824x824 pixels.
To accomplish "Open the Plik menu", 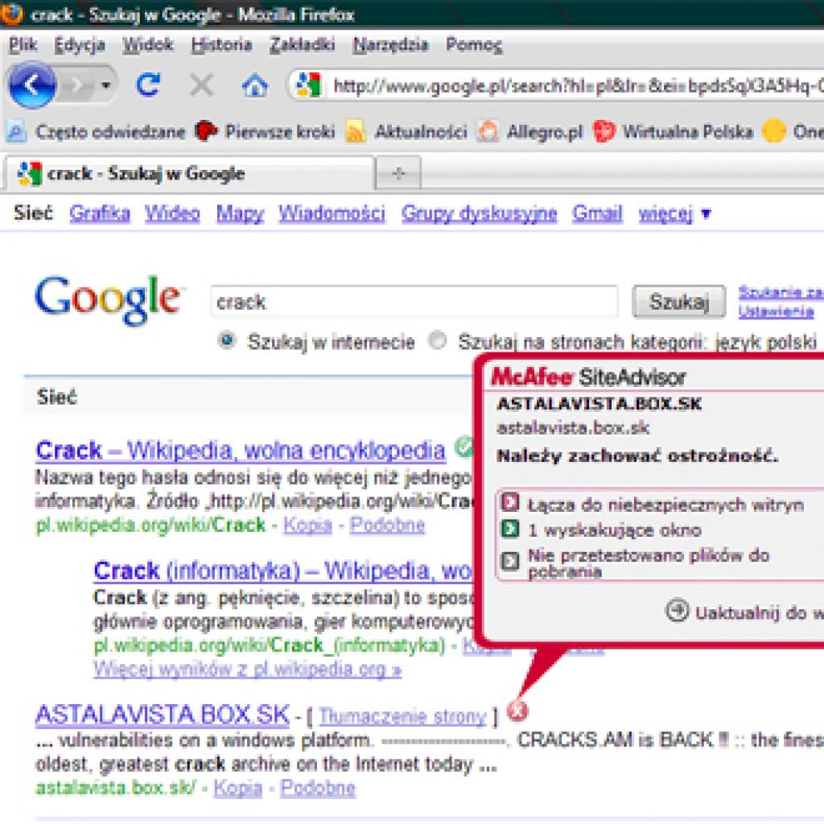I will click(23, 45).
